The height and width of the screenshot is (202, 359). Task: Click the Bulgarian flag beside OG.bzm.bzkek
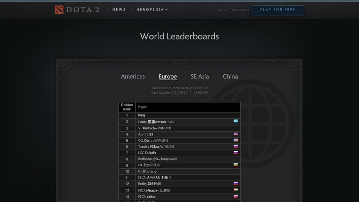point(236,165)
